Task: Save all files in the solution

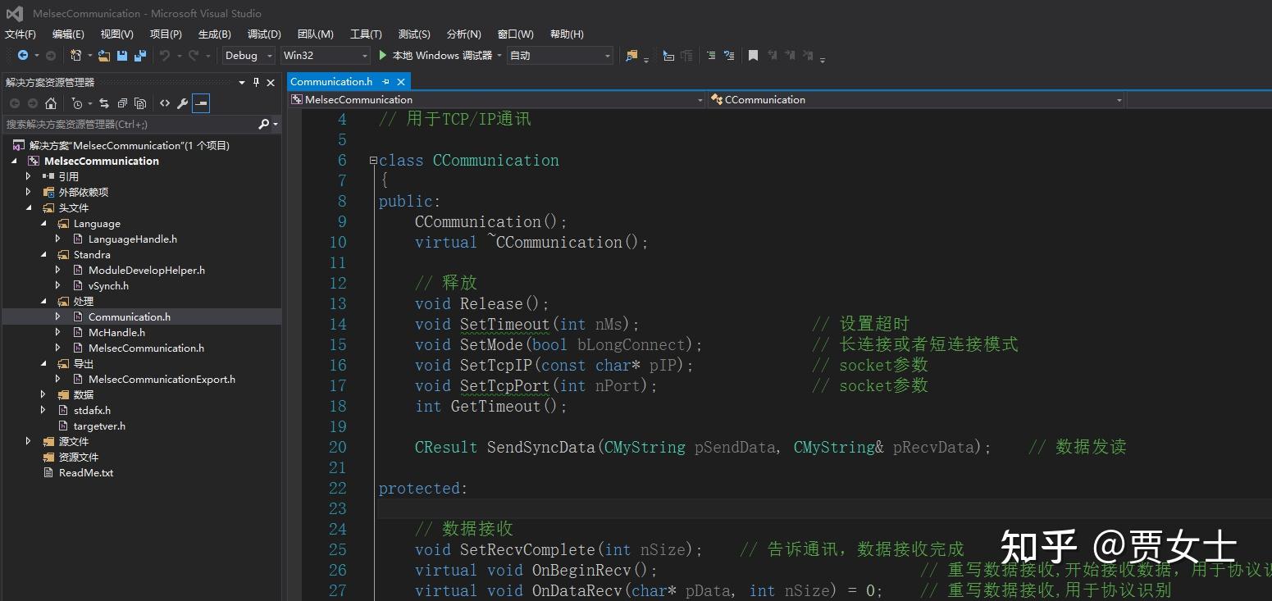Action: [141, 56]
